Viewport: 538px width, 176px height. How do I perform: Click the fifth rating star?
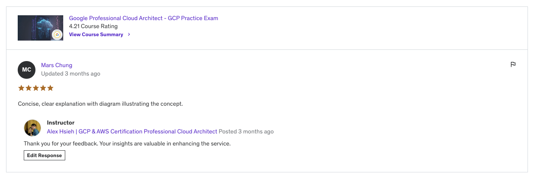coord(50,88)
